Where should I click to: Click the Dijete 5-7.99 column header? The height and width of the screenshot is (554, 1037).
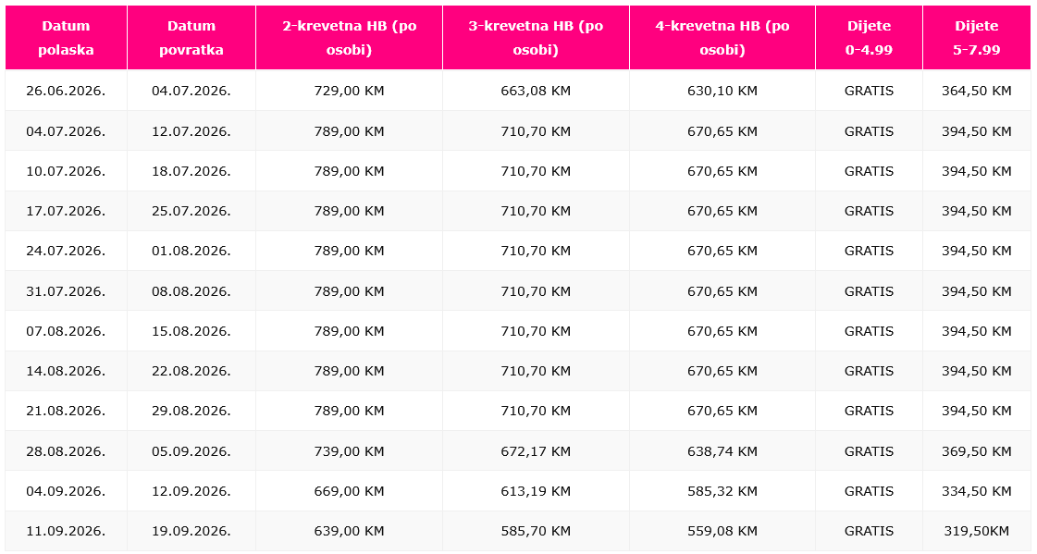pyautogui.click(x=976, y=38)
